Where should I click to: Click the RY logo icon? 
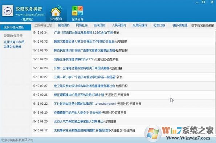click(x=8, y=11)
